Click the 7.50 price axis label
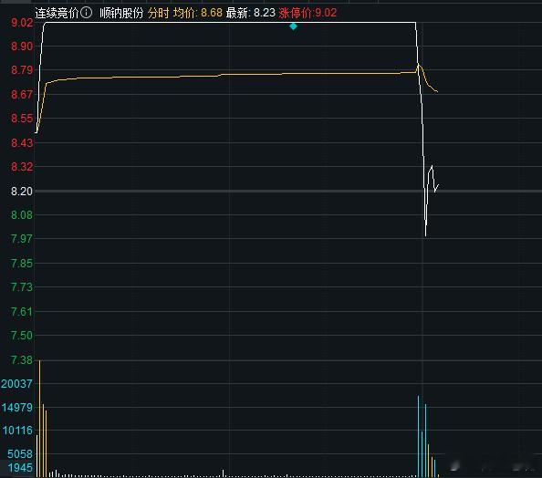Image resolution: width=542 pixels, height=478 pixels. coord(22,336)
